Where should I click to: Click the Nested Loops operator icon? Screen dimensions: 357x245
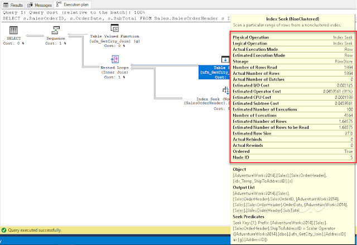click(x=114, y=59)
